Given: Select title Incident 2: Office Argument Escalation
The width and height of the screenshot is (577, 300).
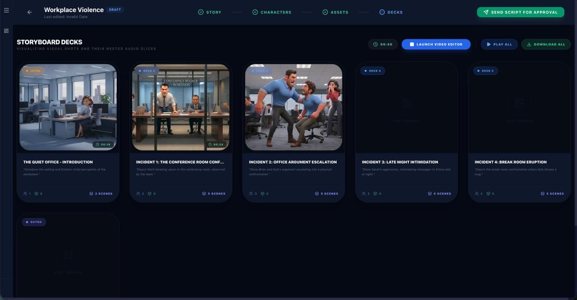Looking at the screenshot, I should 293,162.
